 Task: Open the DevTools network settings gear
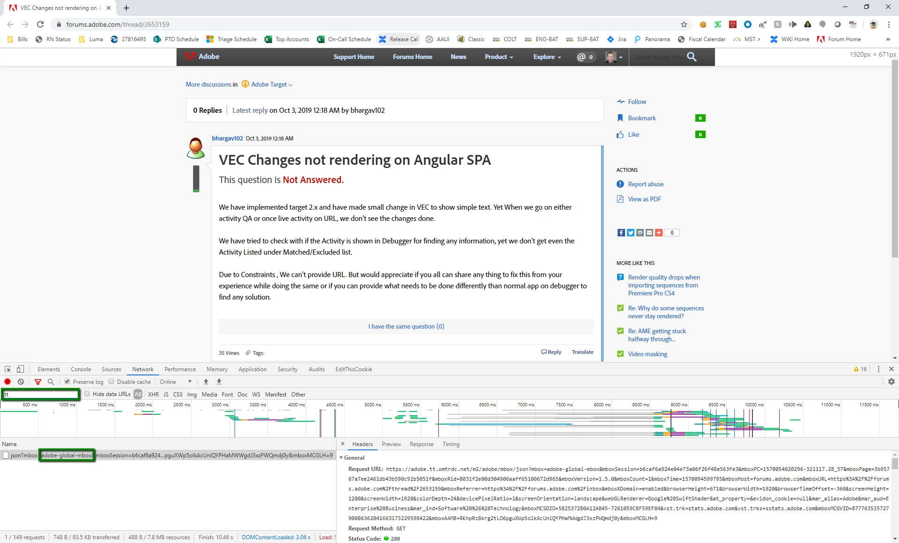(x=891, y=382)
